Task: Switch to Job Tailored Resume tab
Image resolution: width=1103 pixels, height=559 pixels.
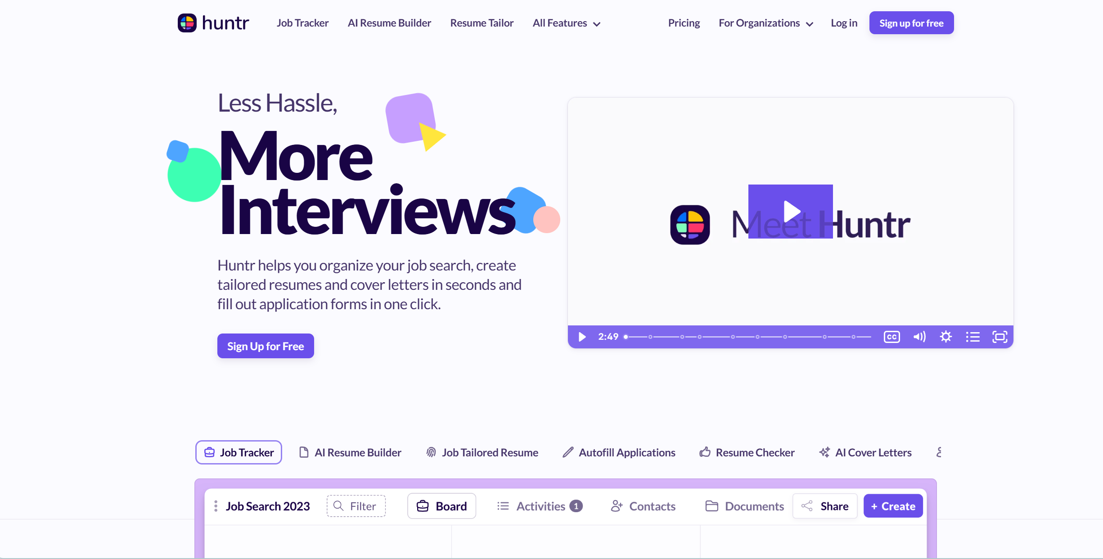Action: 482,452
